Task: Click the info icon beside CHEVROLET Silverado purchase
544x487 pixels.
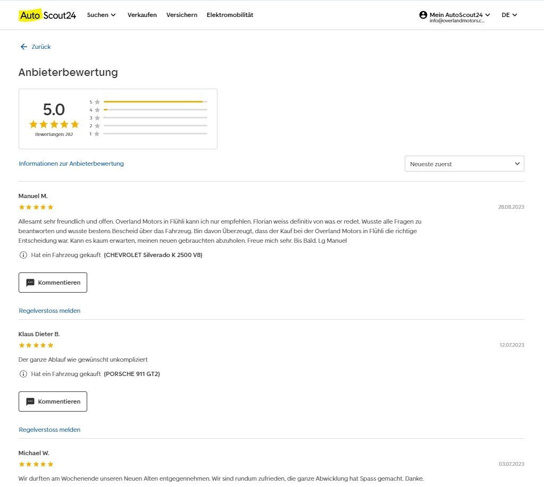Action: point(23,255)
